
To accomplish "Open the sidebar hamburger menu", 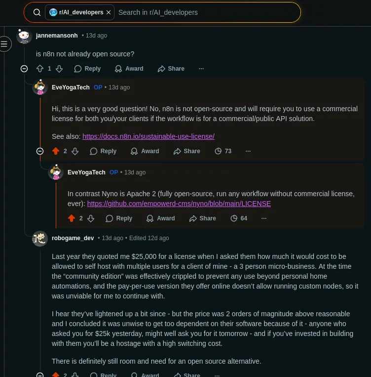I will [4, 44].
